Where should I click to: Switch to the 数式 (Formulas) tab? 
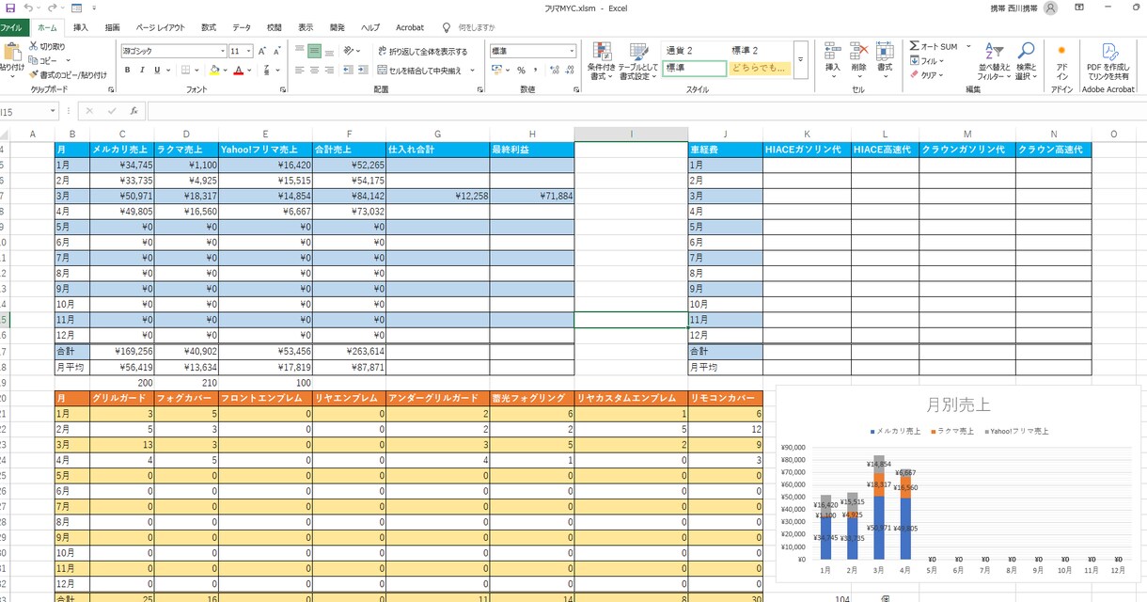click(208, 28)
